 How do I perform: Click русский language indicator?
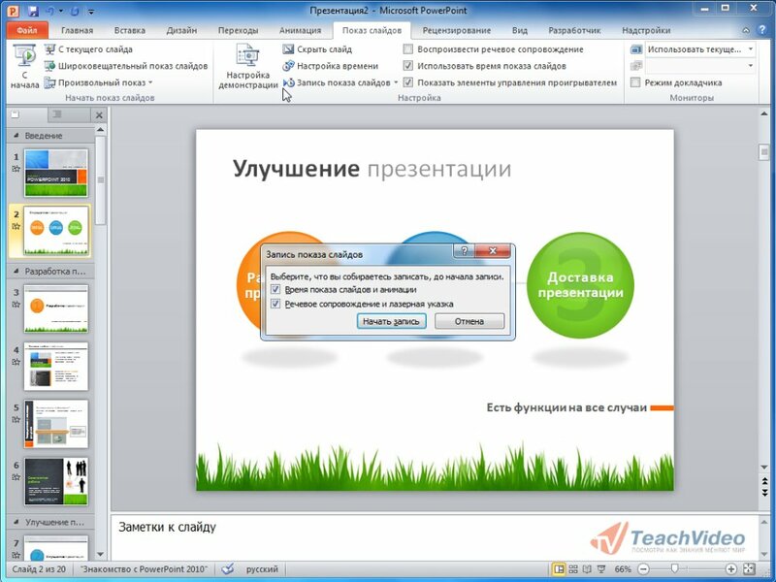point(262,569)
